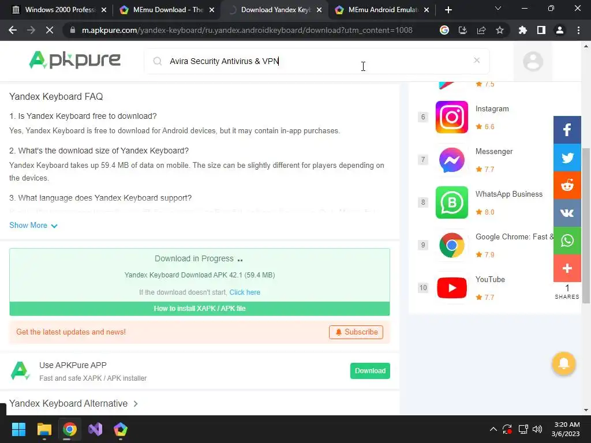Open File Explorer from taskbar
The image size is (591, 443).
coord(44,429)
